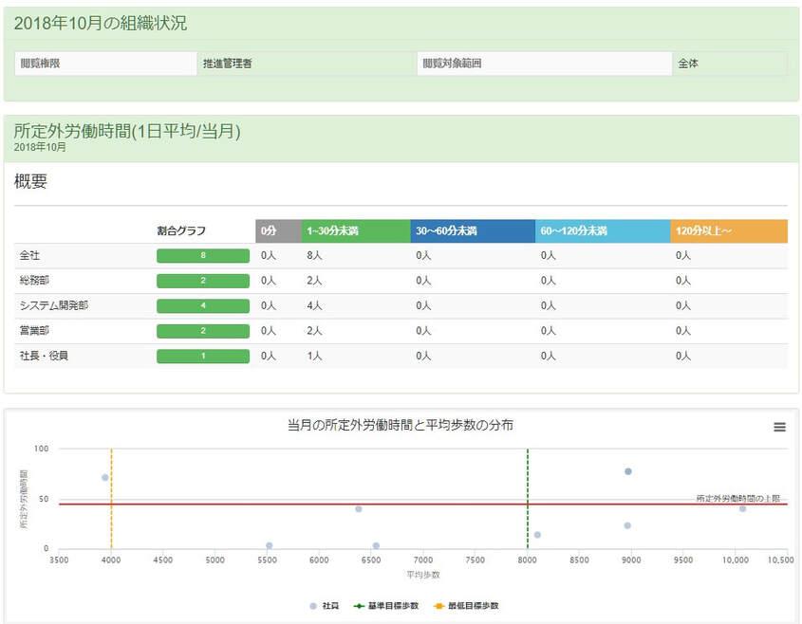Click the 総務部 green ratio bar
Screen dimensions: 802x624
(x=203, y=281)
